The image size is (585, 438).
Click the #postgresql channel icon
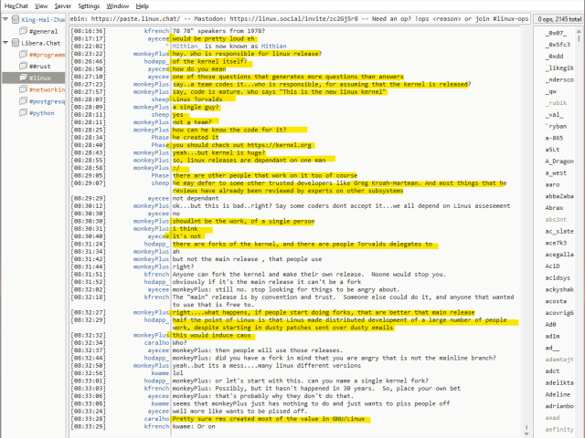[x=23, y=102]
